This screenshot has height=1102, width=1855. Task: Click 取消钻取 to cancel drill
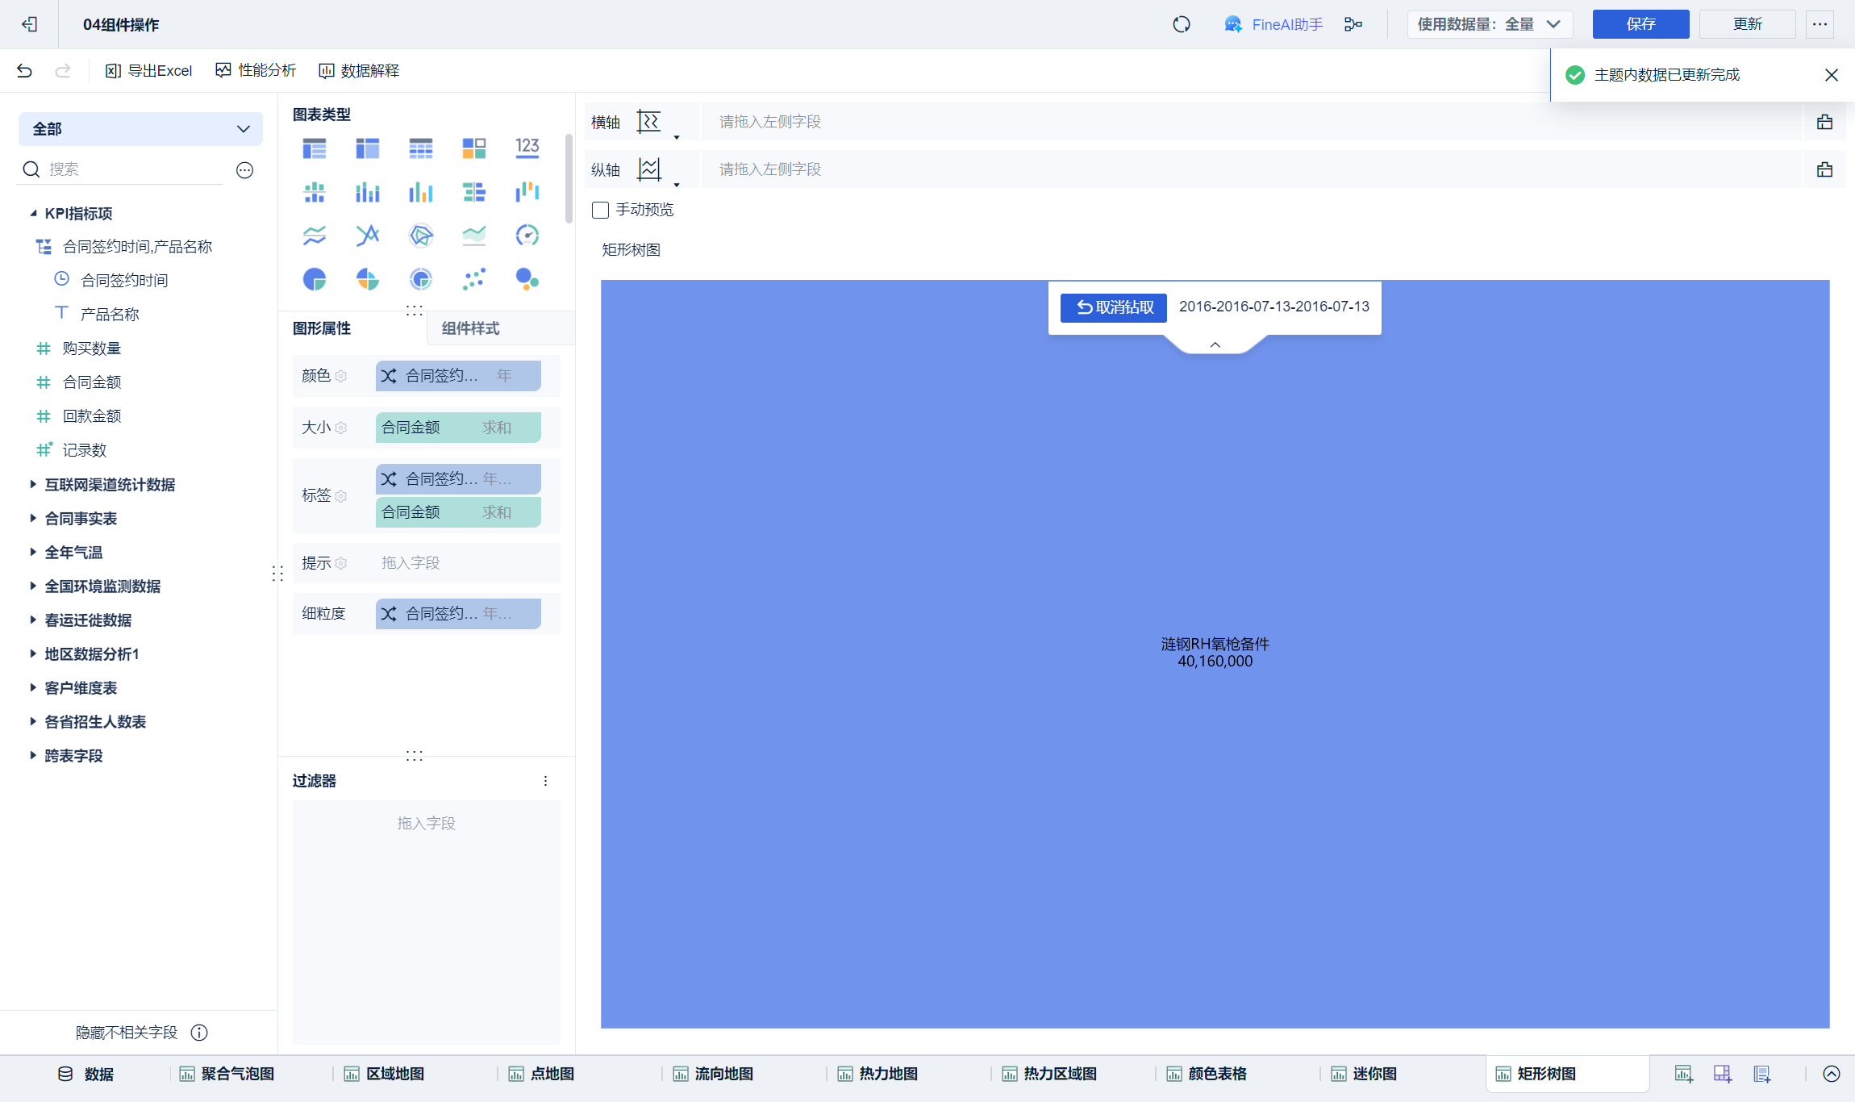[1113, 307]
